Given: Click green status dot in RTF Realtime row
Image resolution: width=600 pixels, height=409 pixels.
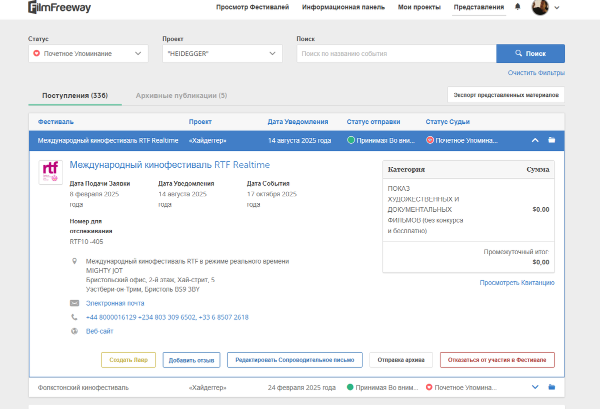Looking at the screenshot, I should 351,140.
